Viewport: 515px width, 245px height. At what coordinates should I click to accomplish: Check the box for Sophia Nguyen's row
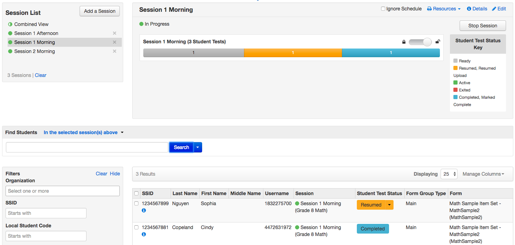click(x=136, y=204)
